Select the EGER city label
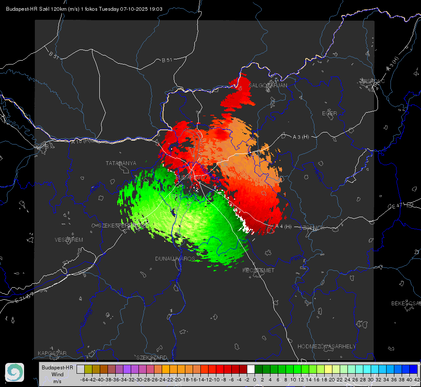Image resolution: width=421 pixels, height=387 pixels. tap(329, 114)
